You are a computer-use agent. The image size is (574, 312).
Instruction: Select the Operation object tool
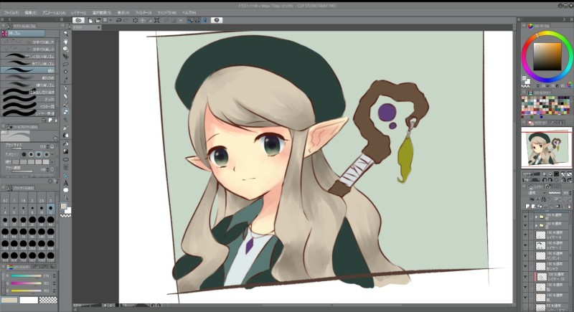pyautogui.click(x=66, y=49)
